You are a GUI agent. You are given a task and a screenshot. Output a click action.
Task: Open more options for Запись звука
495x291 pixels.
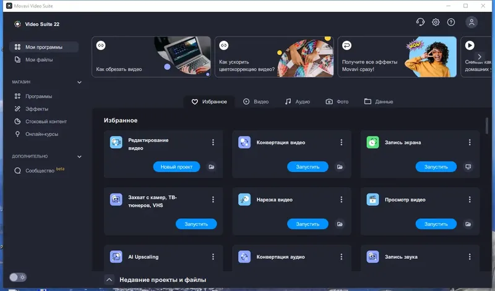470,256
